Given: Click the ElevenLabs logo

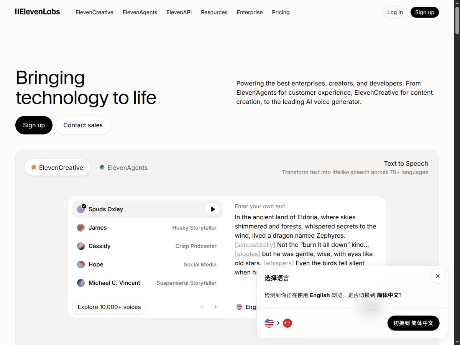Looking at the screenshot, I should click(37, 12).
